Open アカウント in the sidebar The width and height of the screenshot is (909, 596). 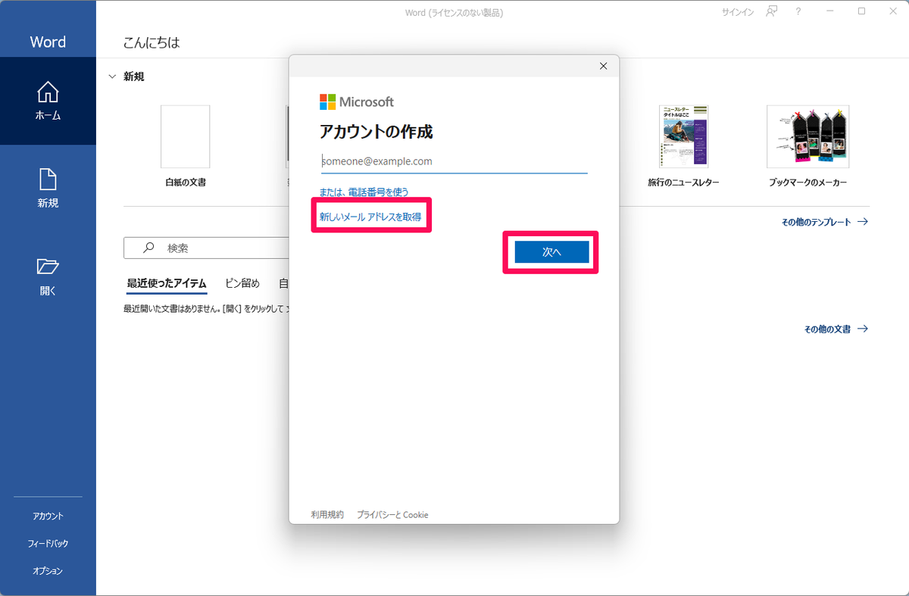(48, 516)
